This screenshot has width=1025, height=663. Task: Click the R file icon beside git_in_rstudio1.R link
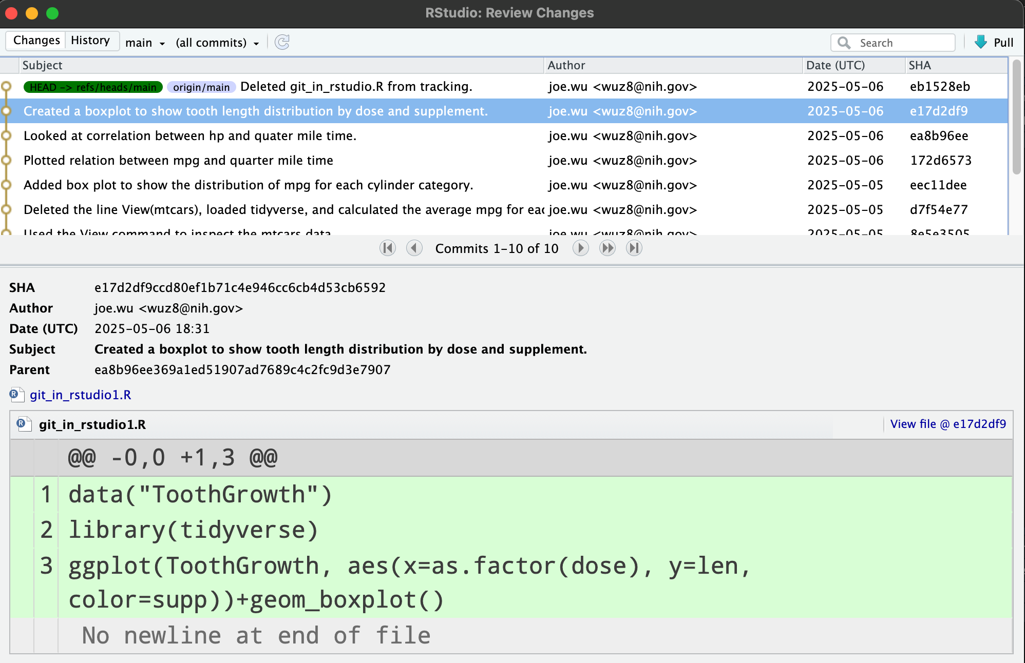pos(16,395)
